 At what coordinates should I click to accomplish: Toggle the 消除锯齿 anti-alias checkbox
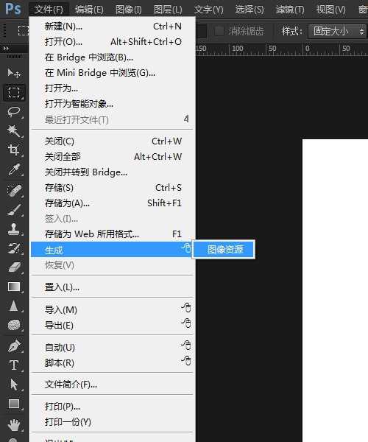tap(219, 31)
